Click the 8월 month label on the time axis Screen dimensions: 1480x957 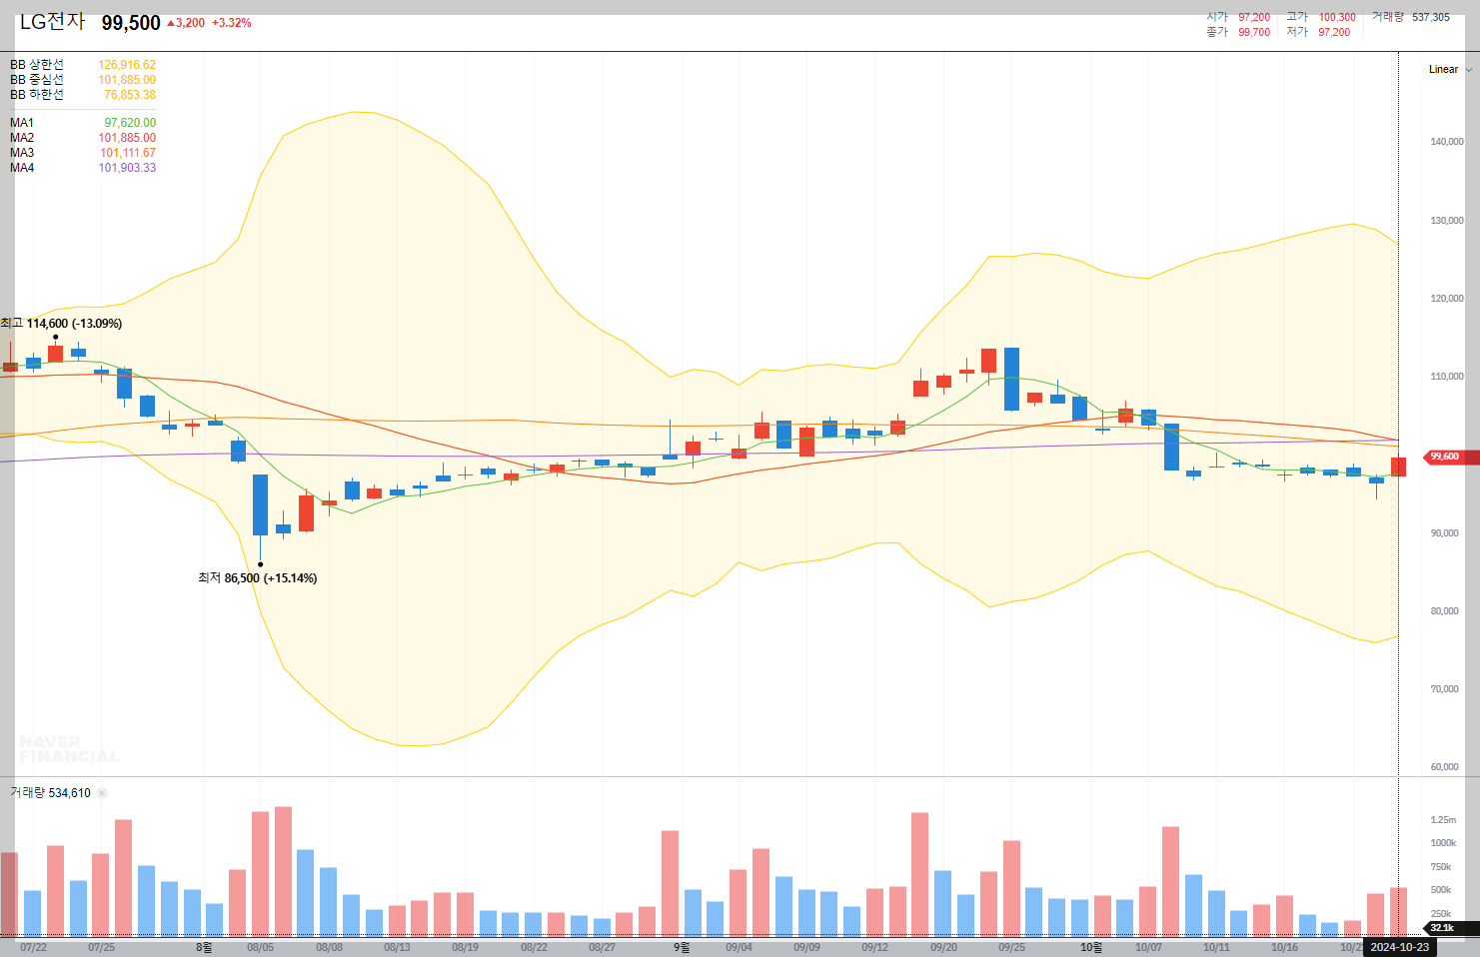[204, 947]
